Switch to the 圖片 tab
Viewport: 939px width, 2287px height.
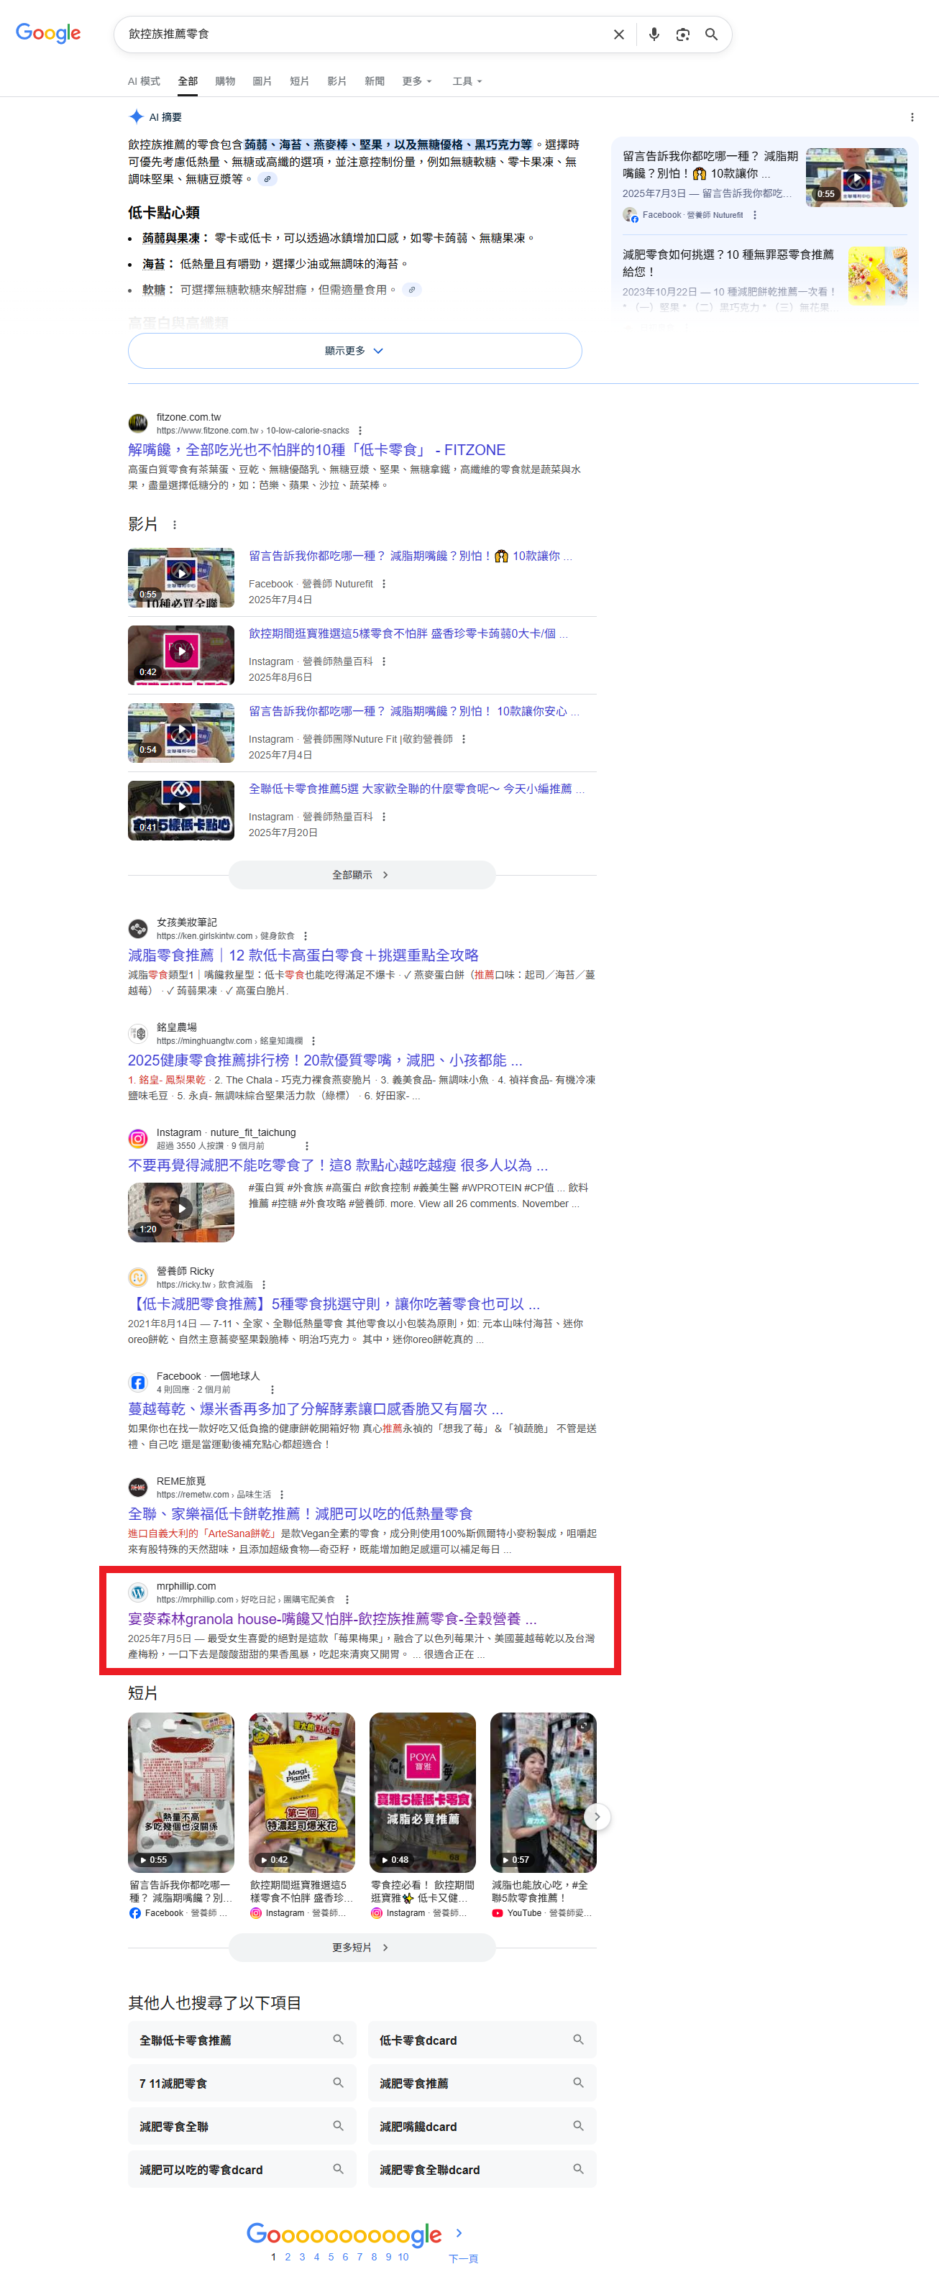click(x=262, y=81)
